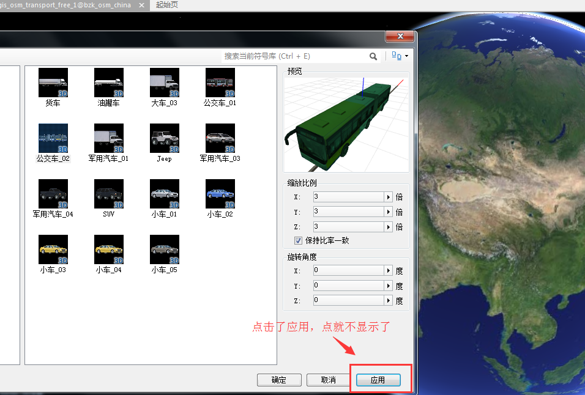Click the 确定 button
Screen dimensions: 585x395
point(279,380)
